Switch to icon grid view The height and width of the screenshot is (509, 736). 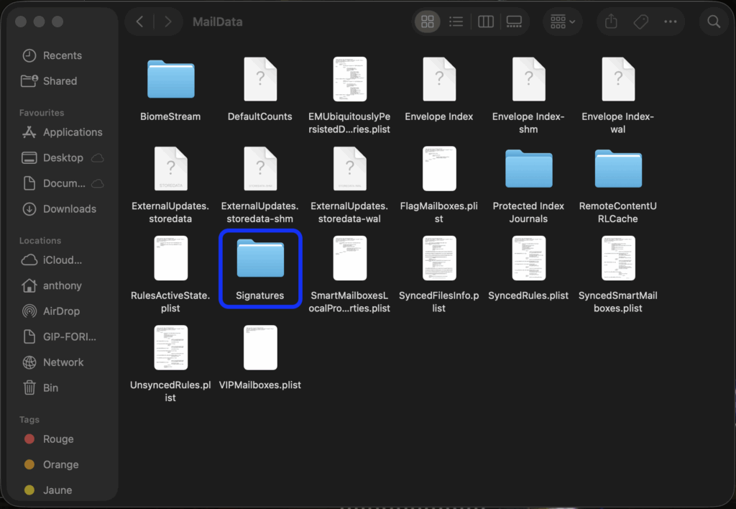428,22
